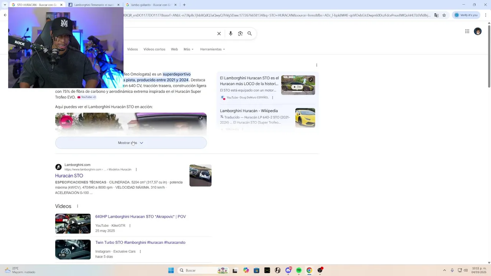The height and width of the screenshot is (276, 491).
Task: Open Copilot from the taskbar
Action: coord(246,270)
